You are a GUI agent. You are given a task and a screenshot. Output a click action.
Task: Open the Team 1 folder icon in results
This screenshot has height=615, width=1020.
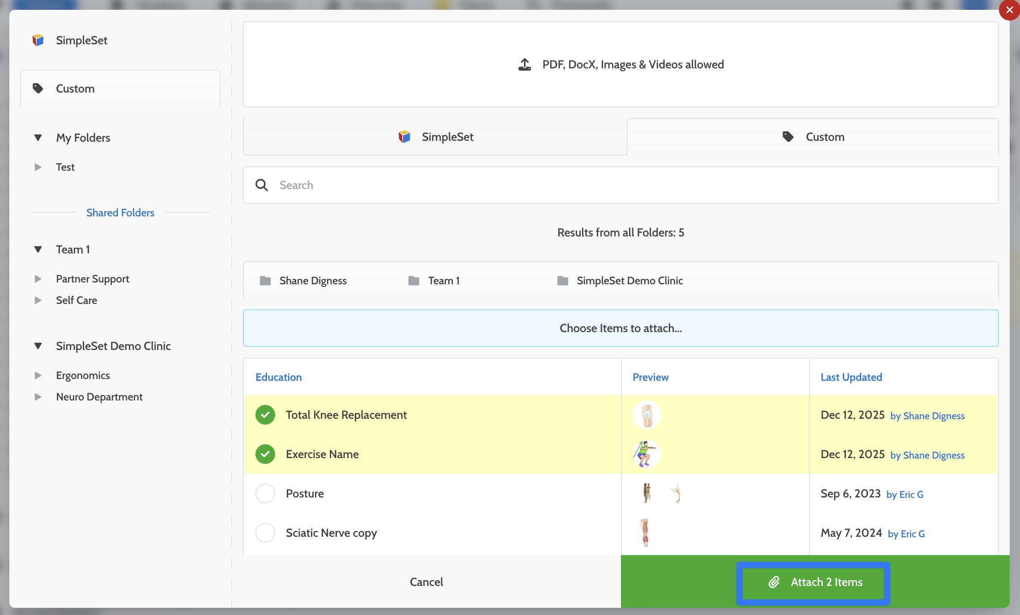(x=414, y=281)
